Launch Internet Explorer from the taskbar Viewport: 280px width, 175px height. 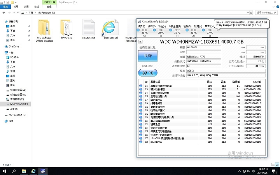[33, 171]
